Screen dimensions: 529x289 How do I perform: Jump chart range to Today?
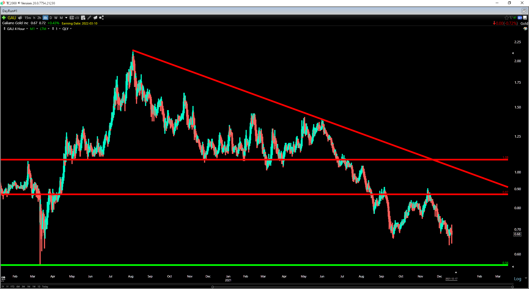click(x=45, y=287)
